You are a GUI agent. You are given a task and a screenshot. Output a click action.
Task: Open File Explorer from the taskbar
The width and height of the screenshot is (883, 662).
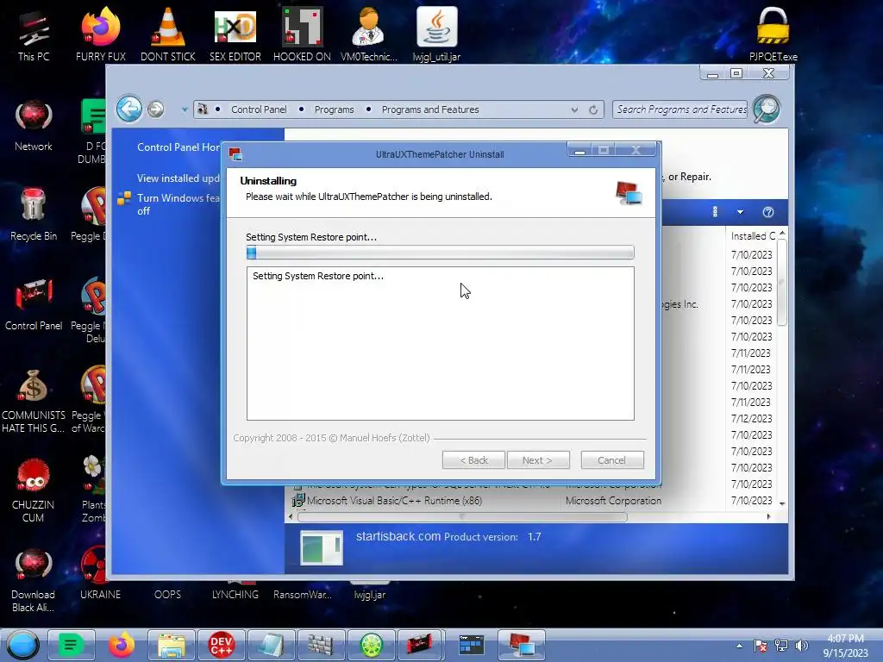(x=172, y=645)
